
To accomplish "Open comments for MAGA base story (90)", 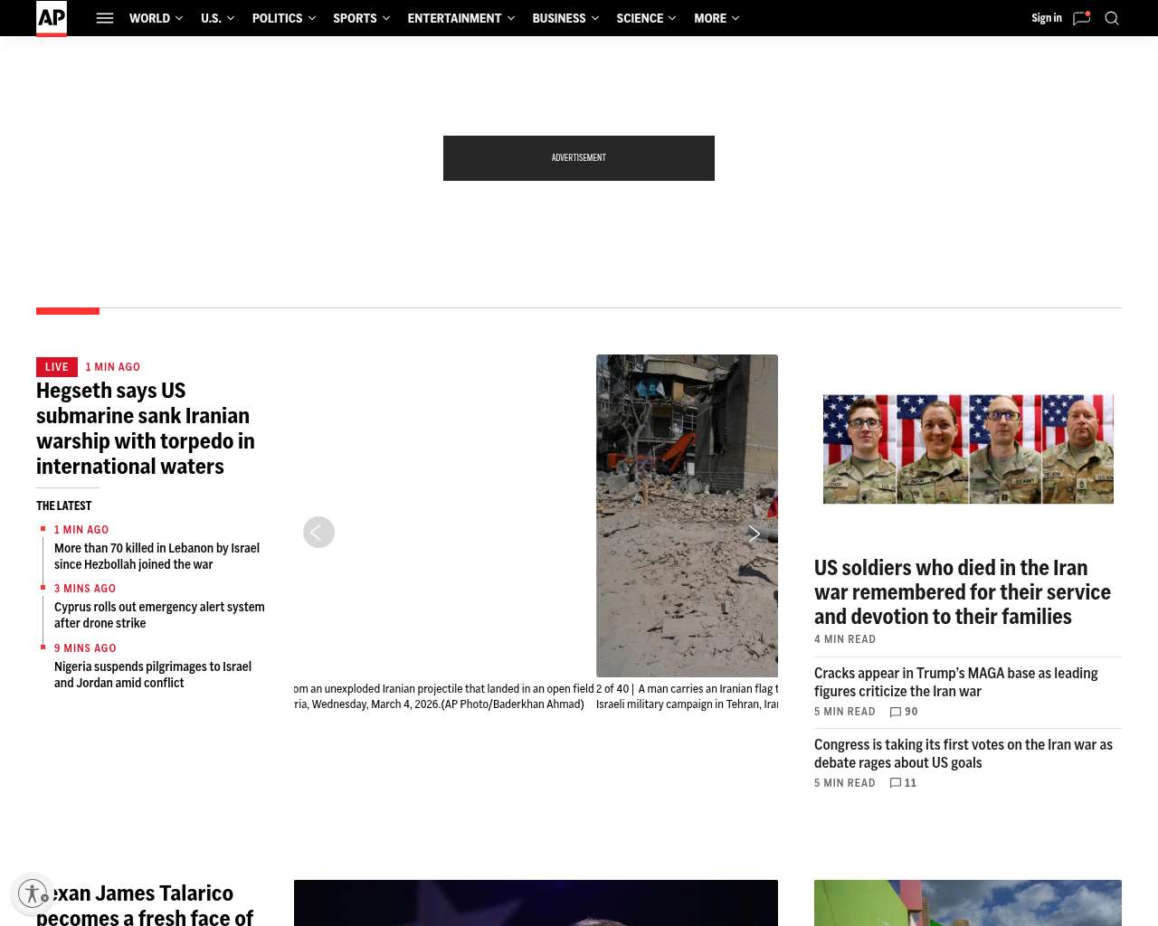I will click(x=904, y=712).
